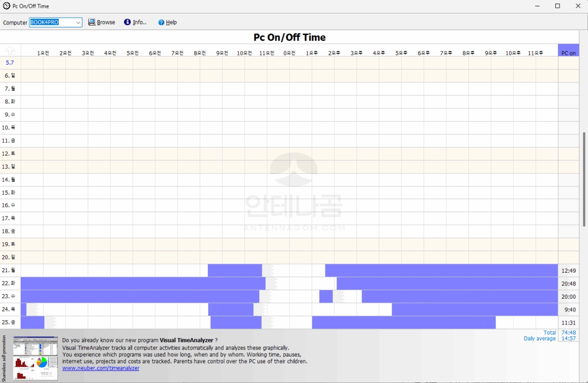
Task: Click the '0오후' noon column label
Action: pos(289,53)
